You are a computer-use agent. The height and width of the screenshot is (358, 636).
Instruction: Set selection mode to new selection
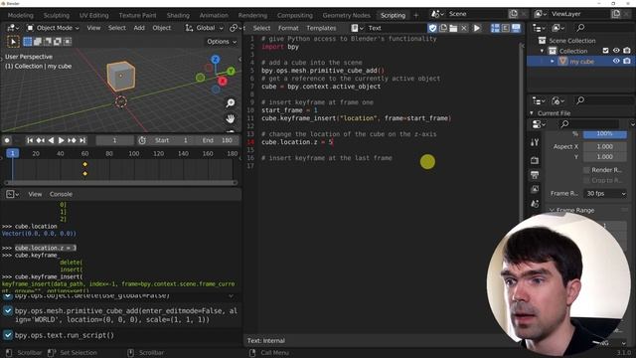(x=28, y=42)
